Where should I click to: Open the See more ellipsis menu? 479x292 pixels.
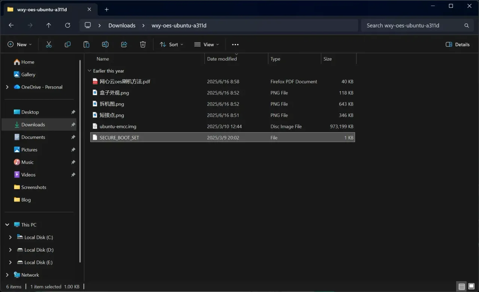pyautogui.click(x=235, y=44)
